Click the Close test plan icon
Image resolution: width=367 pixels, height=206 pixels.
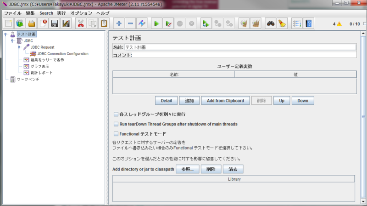[x=43, y=23]
